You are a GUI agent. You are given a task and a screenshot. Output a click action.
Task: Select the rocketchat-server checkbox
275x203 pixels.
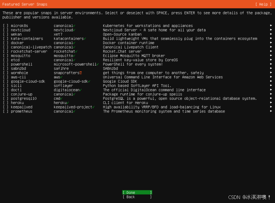6,51
